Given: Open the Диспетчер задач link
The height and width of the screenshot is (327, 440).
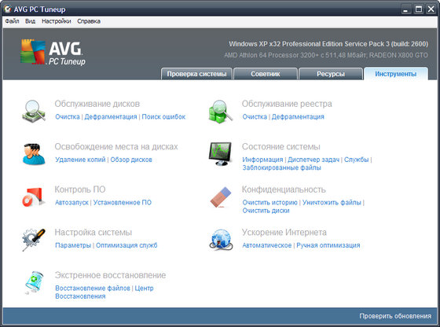Looking at the screenshot, I should click(313, 160).
